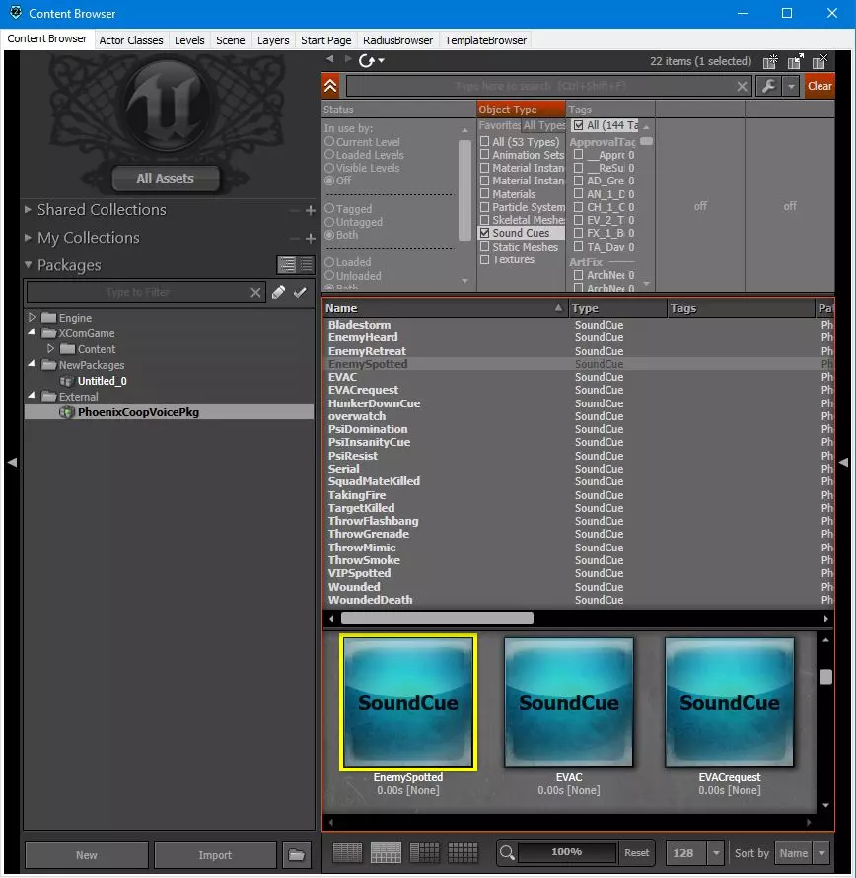The height and width of the screenshot is (878, 856).
Task: Expand the Engine folder
Action: [32, 317]
